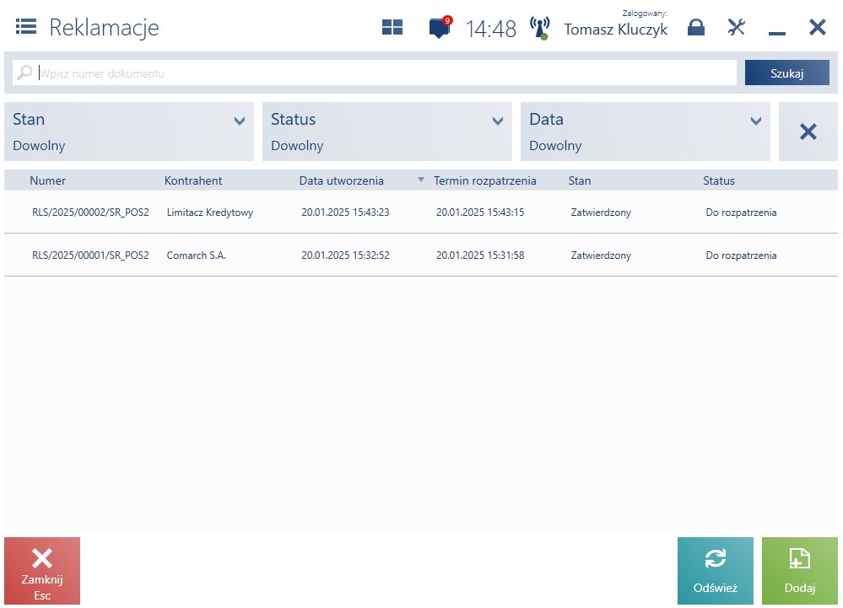Click creation date 20.01.2025 15:32:52
The width and height of the screenshot is (843, 608).
345,256
